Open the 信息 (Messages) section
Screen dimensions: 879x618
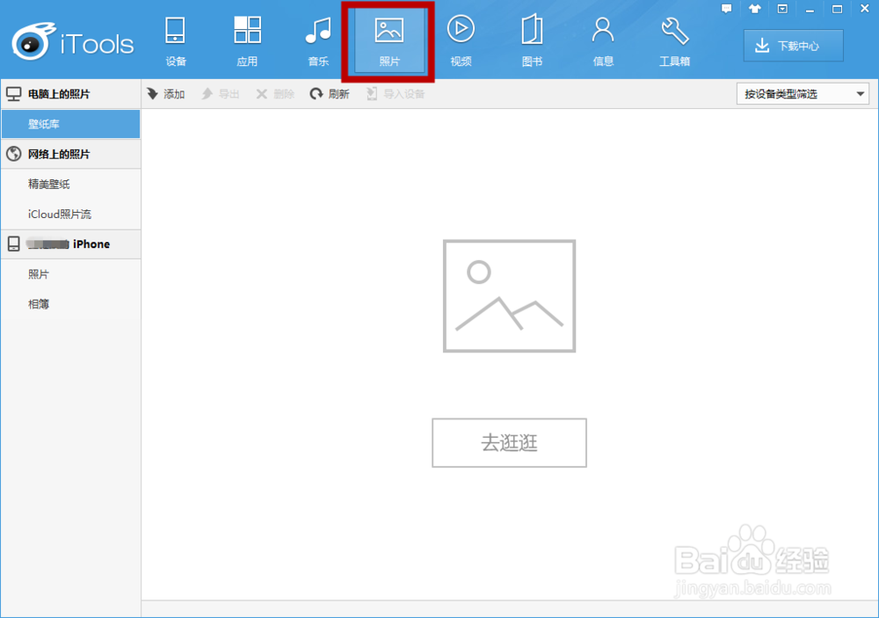point(602,40)
